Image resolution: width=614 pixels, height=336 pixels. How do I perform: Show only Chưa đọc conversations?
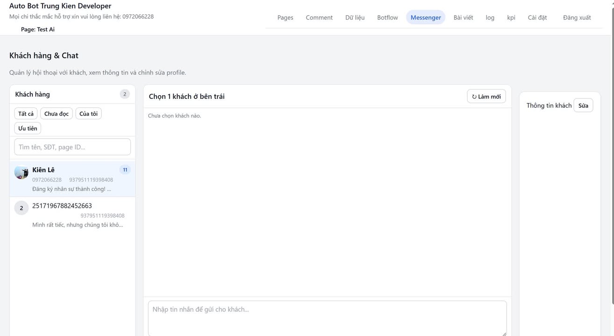click(57, 114)
